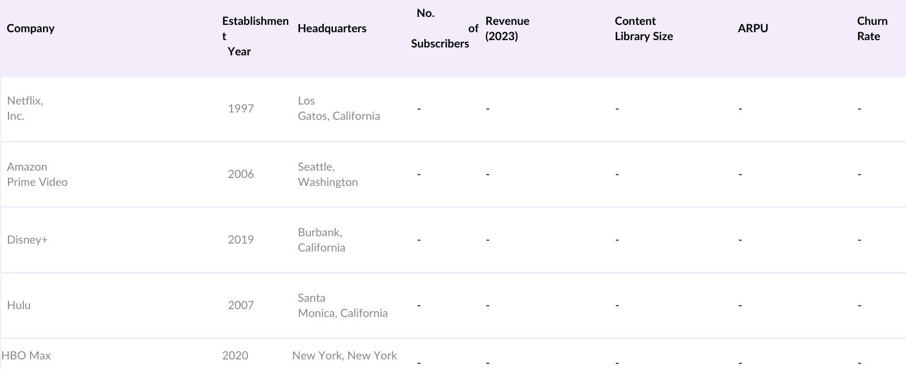Click the Revenue (2023) column header
Screen dimensions: 906x369
(507, 28)
